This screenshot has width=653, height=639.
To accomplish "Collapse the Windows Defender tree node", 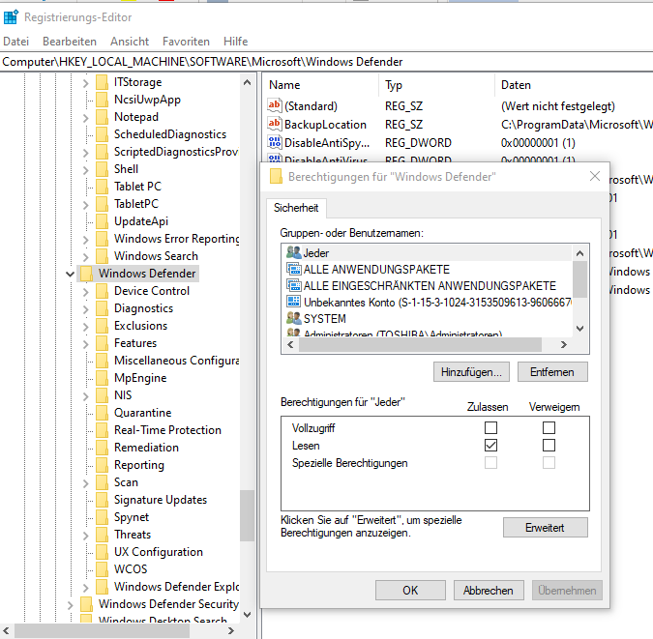I will 70,274.
